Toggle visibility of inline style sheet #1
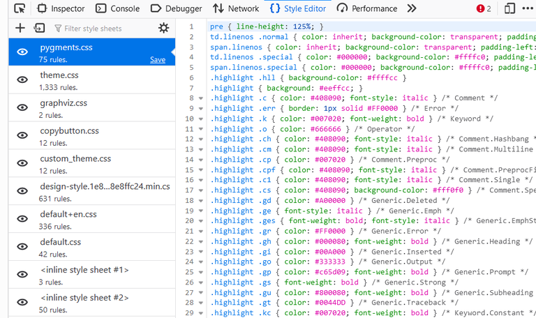Image resolution: width=536 pixels, height=318 pixels. click(x=22, y=274)
